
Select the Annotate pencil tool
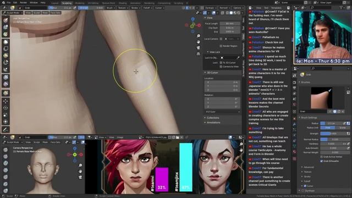pos(5,130)
